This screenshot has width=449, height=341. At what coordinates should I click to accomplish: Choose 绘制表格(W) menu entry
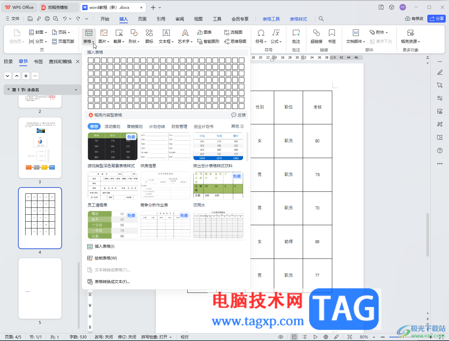pos(106,258)
